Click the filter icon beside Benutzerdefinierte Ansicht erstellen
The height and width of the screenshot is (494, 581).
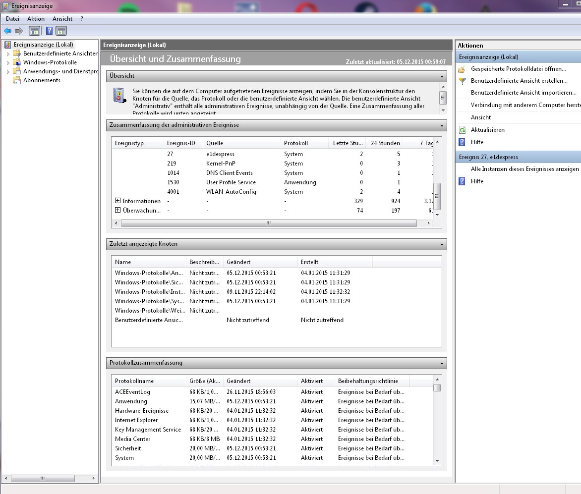pos(462,81)
